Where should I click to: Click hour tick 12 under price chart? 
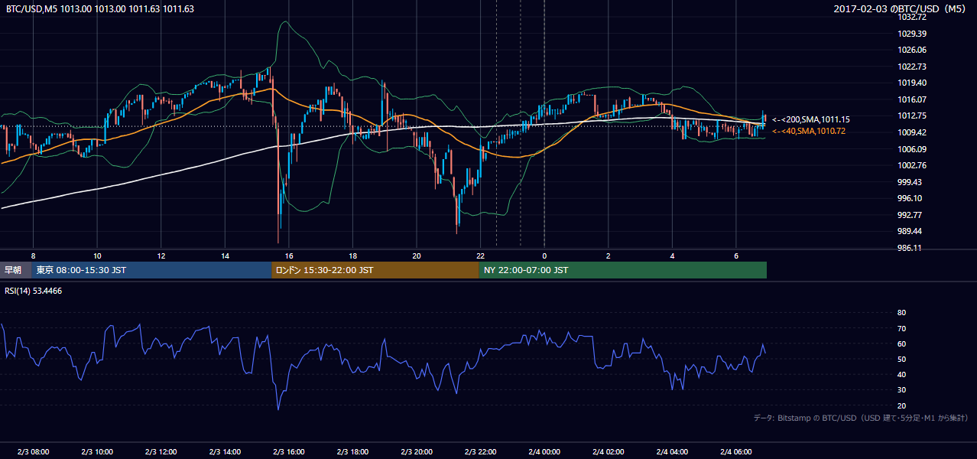161,256
